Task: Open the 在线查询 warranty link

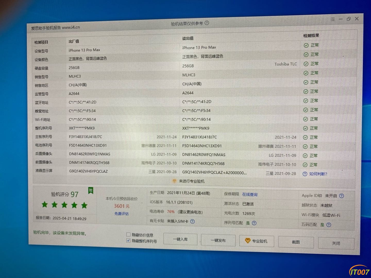Action: tap(250, 195)
